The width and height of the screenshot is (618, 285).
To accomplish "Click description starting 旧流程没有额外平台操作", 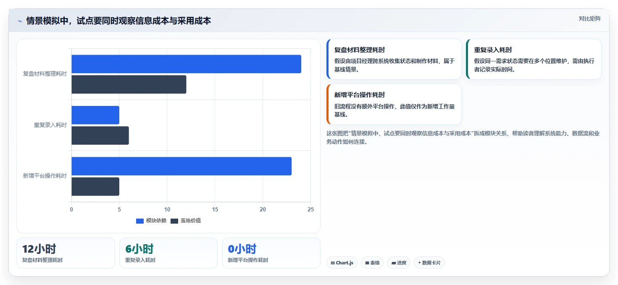I will pyautogui.click(x=394, y=110).
